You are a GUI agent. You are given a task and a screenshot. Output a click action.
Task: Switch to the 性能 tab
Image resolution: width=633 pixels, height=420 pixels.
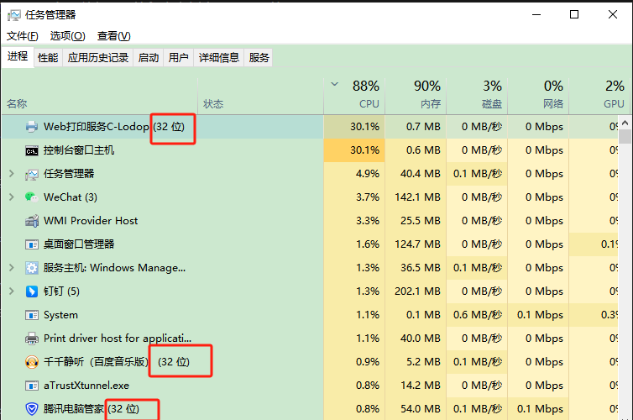[48, 57]
